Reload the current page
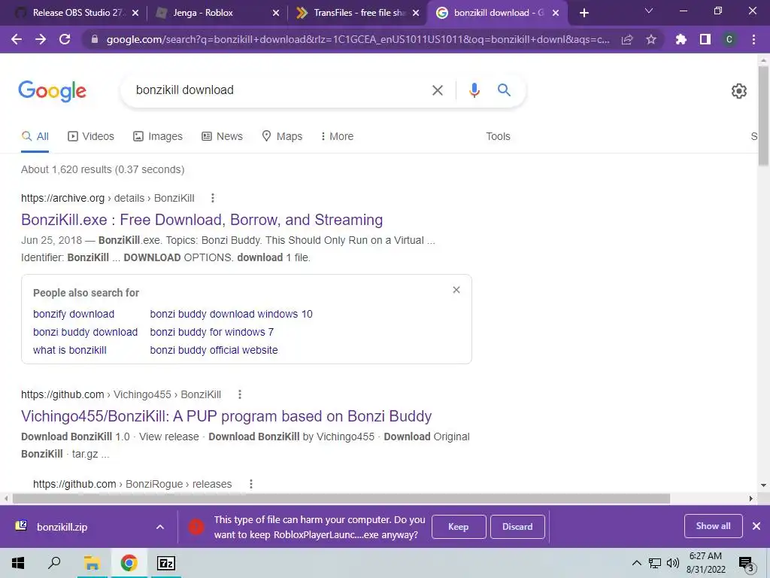770x578 pixels. [x=65, y=39]
